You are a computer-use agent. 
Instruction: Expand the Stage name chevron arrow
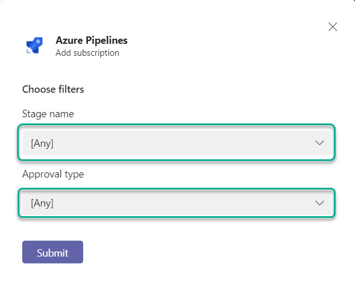(320, 143)
